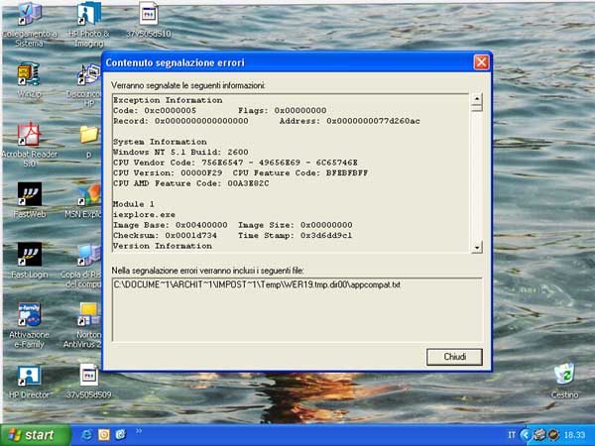Select the Cestino recycle bin icon
595x446 pixels.
point(564,382)
